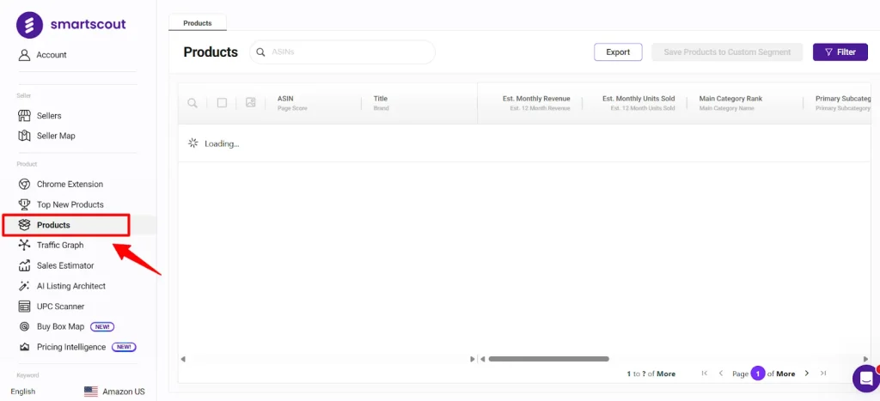This screenshot has height=401, width=880.
Task: Click the Chrome Extension icon
Action: pyautogui.click(x=25, y=184)
